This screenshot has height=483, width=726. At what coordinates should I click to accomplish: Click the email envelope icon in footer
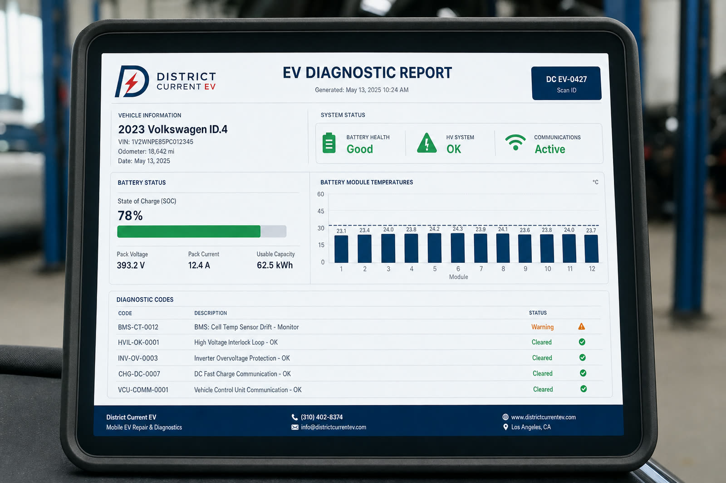(295, 427)
